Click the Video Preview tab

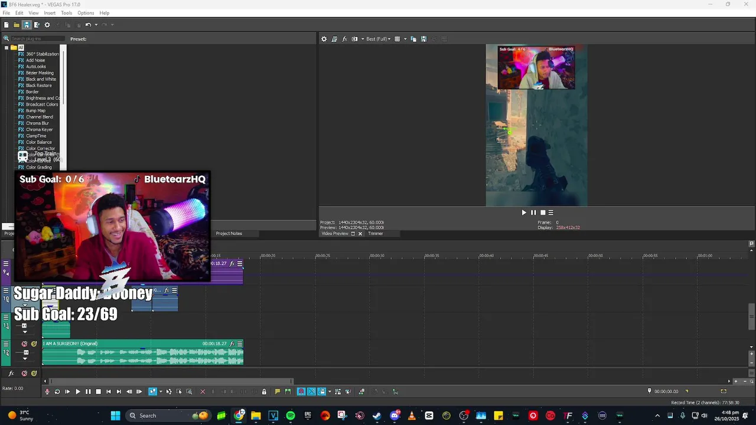point(335,234)
